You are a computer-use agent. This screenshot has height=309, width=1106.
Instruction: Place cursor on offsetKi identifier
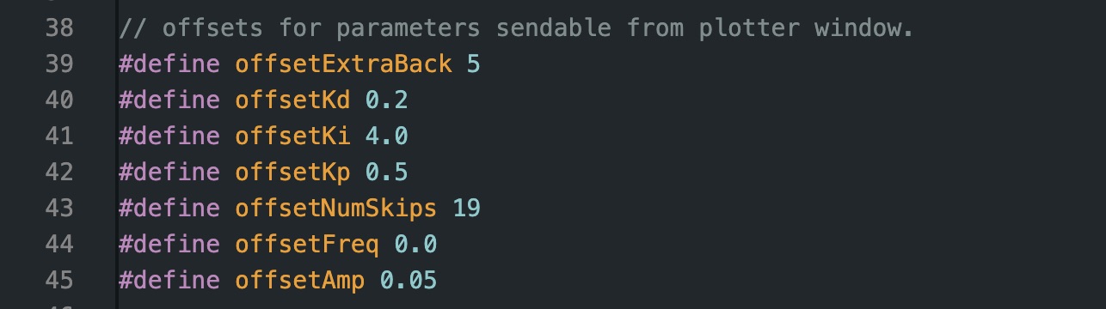coord(292,137)
